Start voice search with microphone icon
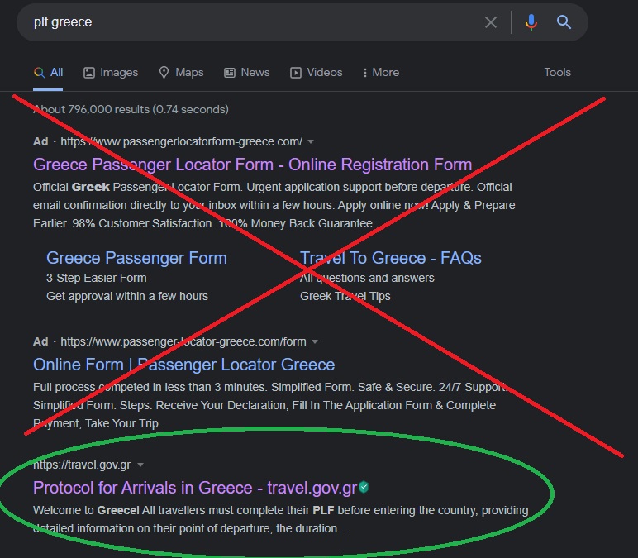The width and height of the screenshot is (638, 558). click(531, 22)
